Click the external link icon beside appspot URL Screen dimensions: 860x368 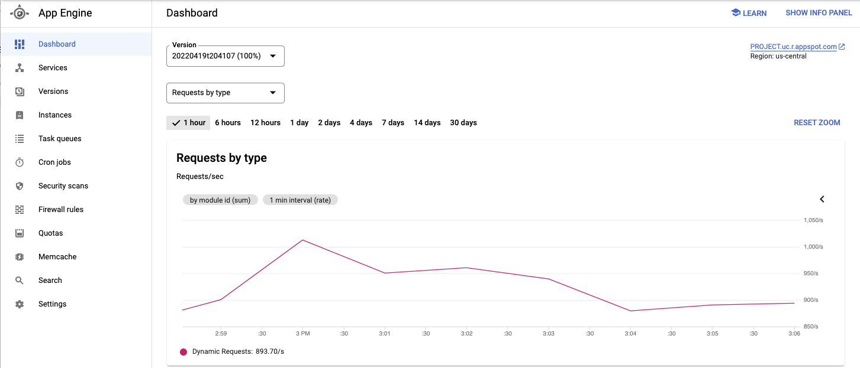(842, 47)
